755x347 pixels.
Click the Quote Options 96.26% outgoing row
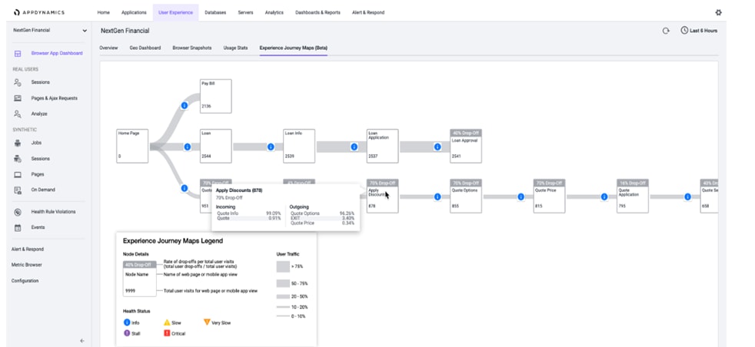[x=322, y=213]
